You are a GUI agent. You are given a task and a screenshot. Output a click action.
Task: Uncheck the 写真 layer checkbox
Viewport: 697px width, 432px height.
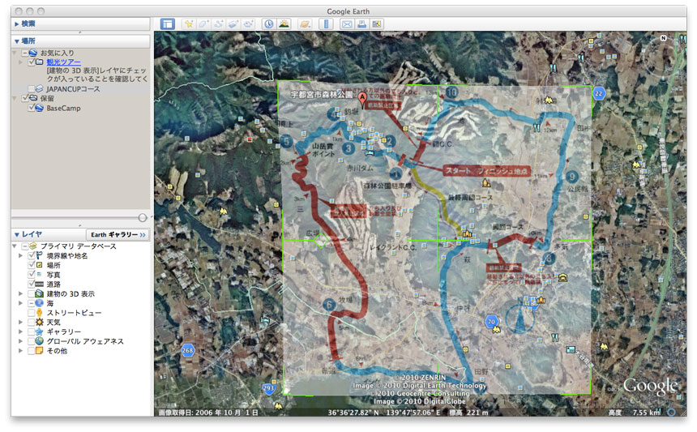pos(32,275)
